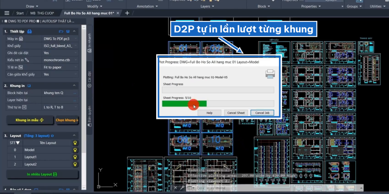Click the Chọn khung in button

click(67, 120)
